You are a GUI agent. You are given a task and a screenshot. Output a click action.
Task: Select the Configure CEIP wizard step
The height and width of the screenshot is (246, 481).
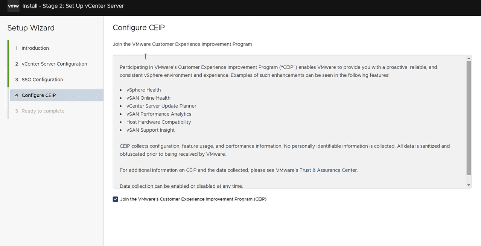tap(38, 96)
